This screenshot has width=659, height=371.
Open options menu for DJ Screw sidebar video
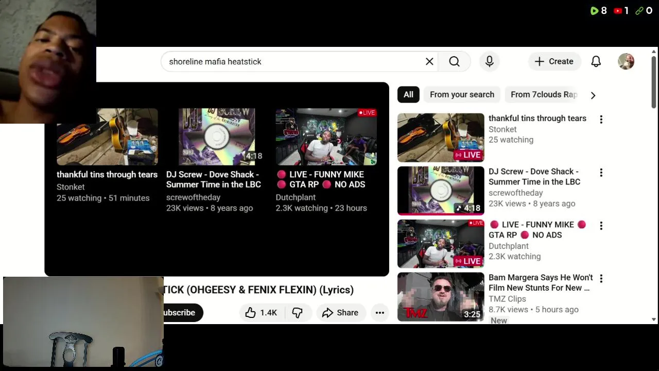tap(601, 173)
